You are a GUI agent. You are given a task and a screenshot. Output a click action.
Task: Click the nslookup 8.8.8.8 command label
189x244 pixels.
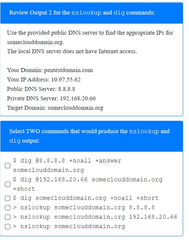pyautogui.click(x=84, y=208)
